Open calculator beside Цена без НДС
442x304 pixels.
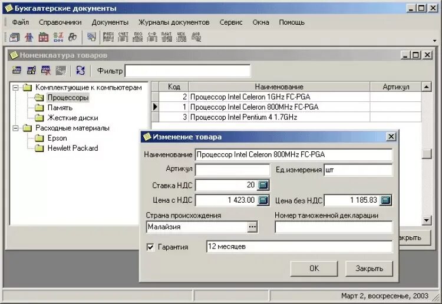click(x=385, y=200)
